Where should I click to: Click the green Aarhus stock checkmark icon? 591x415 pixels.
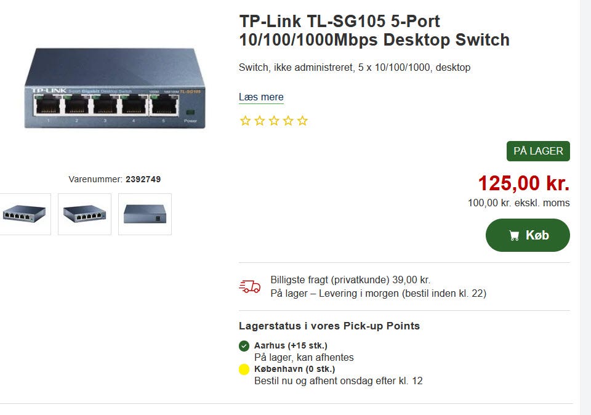[x=244, y=345]
